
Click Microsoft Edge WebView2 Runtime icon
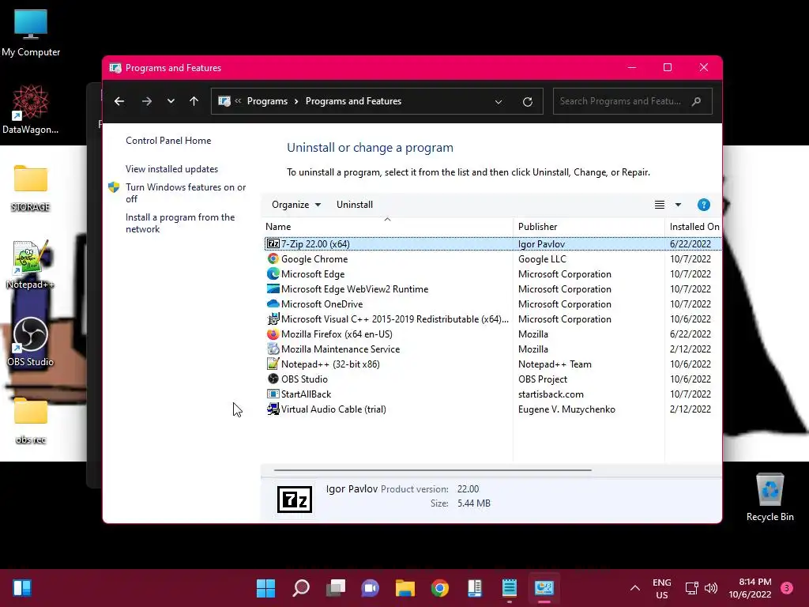(x=273, y=288)
